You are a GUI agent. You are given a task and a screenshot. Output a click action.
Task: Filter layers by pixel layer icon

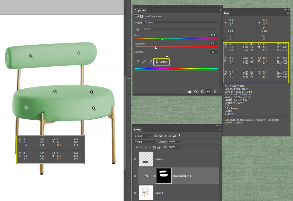click(x=156, y=136)
